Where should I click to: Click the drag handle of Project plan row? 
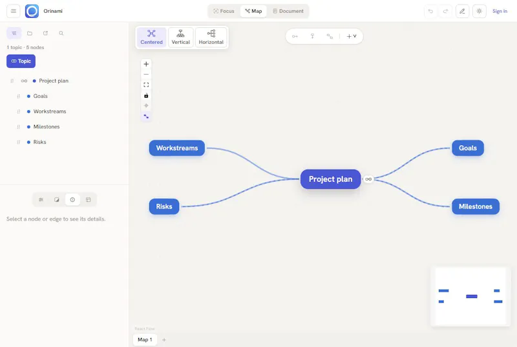pos(12,81)
